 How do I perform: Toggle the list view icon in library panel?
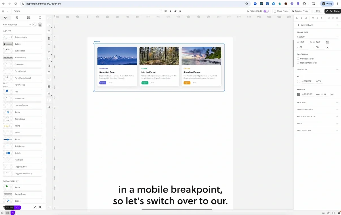pos(40,25)
